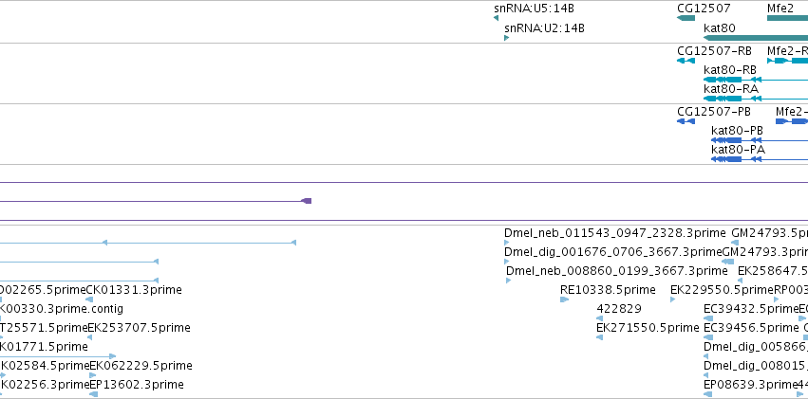Select the snRNA:U2:14B gene arrow
This screenshot has width=808, height=399.
click(x=507, y=38)
